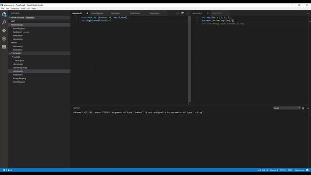This screenshot has height=175, width=311.
Task: Open deneme.js in TYPESCRIPT folder tree
Action: (39, 64)
